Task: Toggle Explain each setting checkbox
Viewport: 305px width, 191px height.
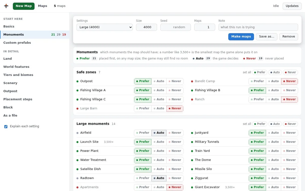Action: click(6, 126)
